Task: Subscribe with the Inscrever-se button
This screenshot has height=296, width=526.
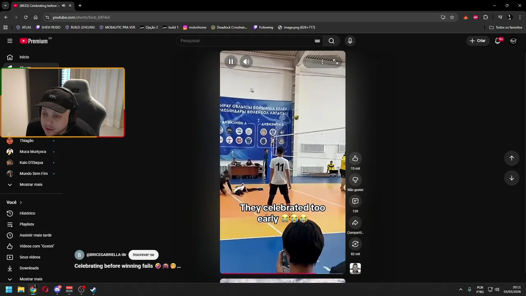Action: [x=143, y=254]
